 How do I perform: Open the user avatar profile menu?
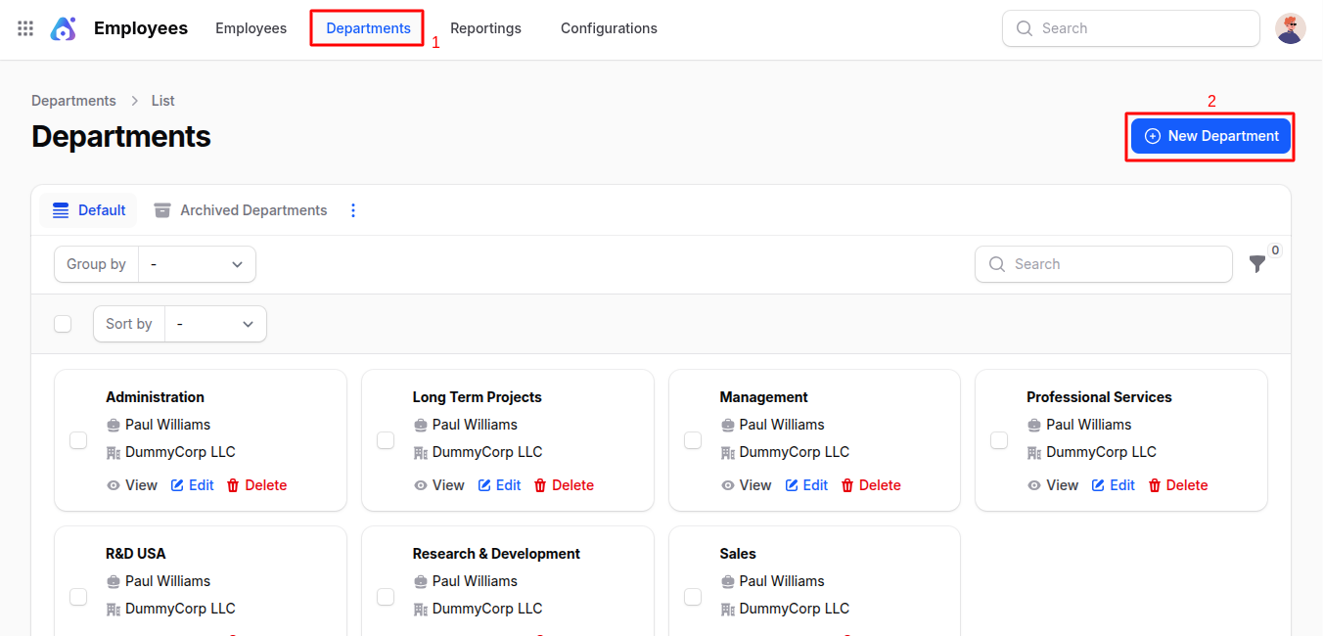pos(1290,28)
